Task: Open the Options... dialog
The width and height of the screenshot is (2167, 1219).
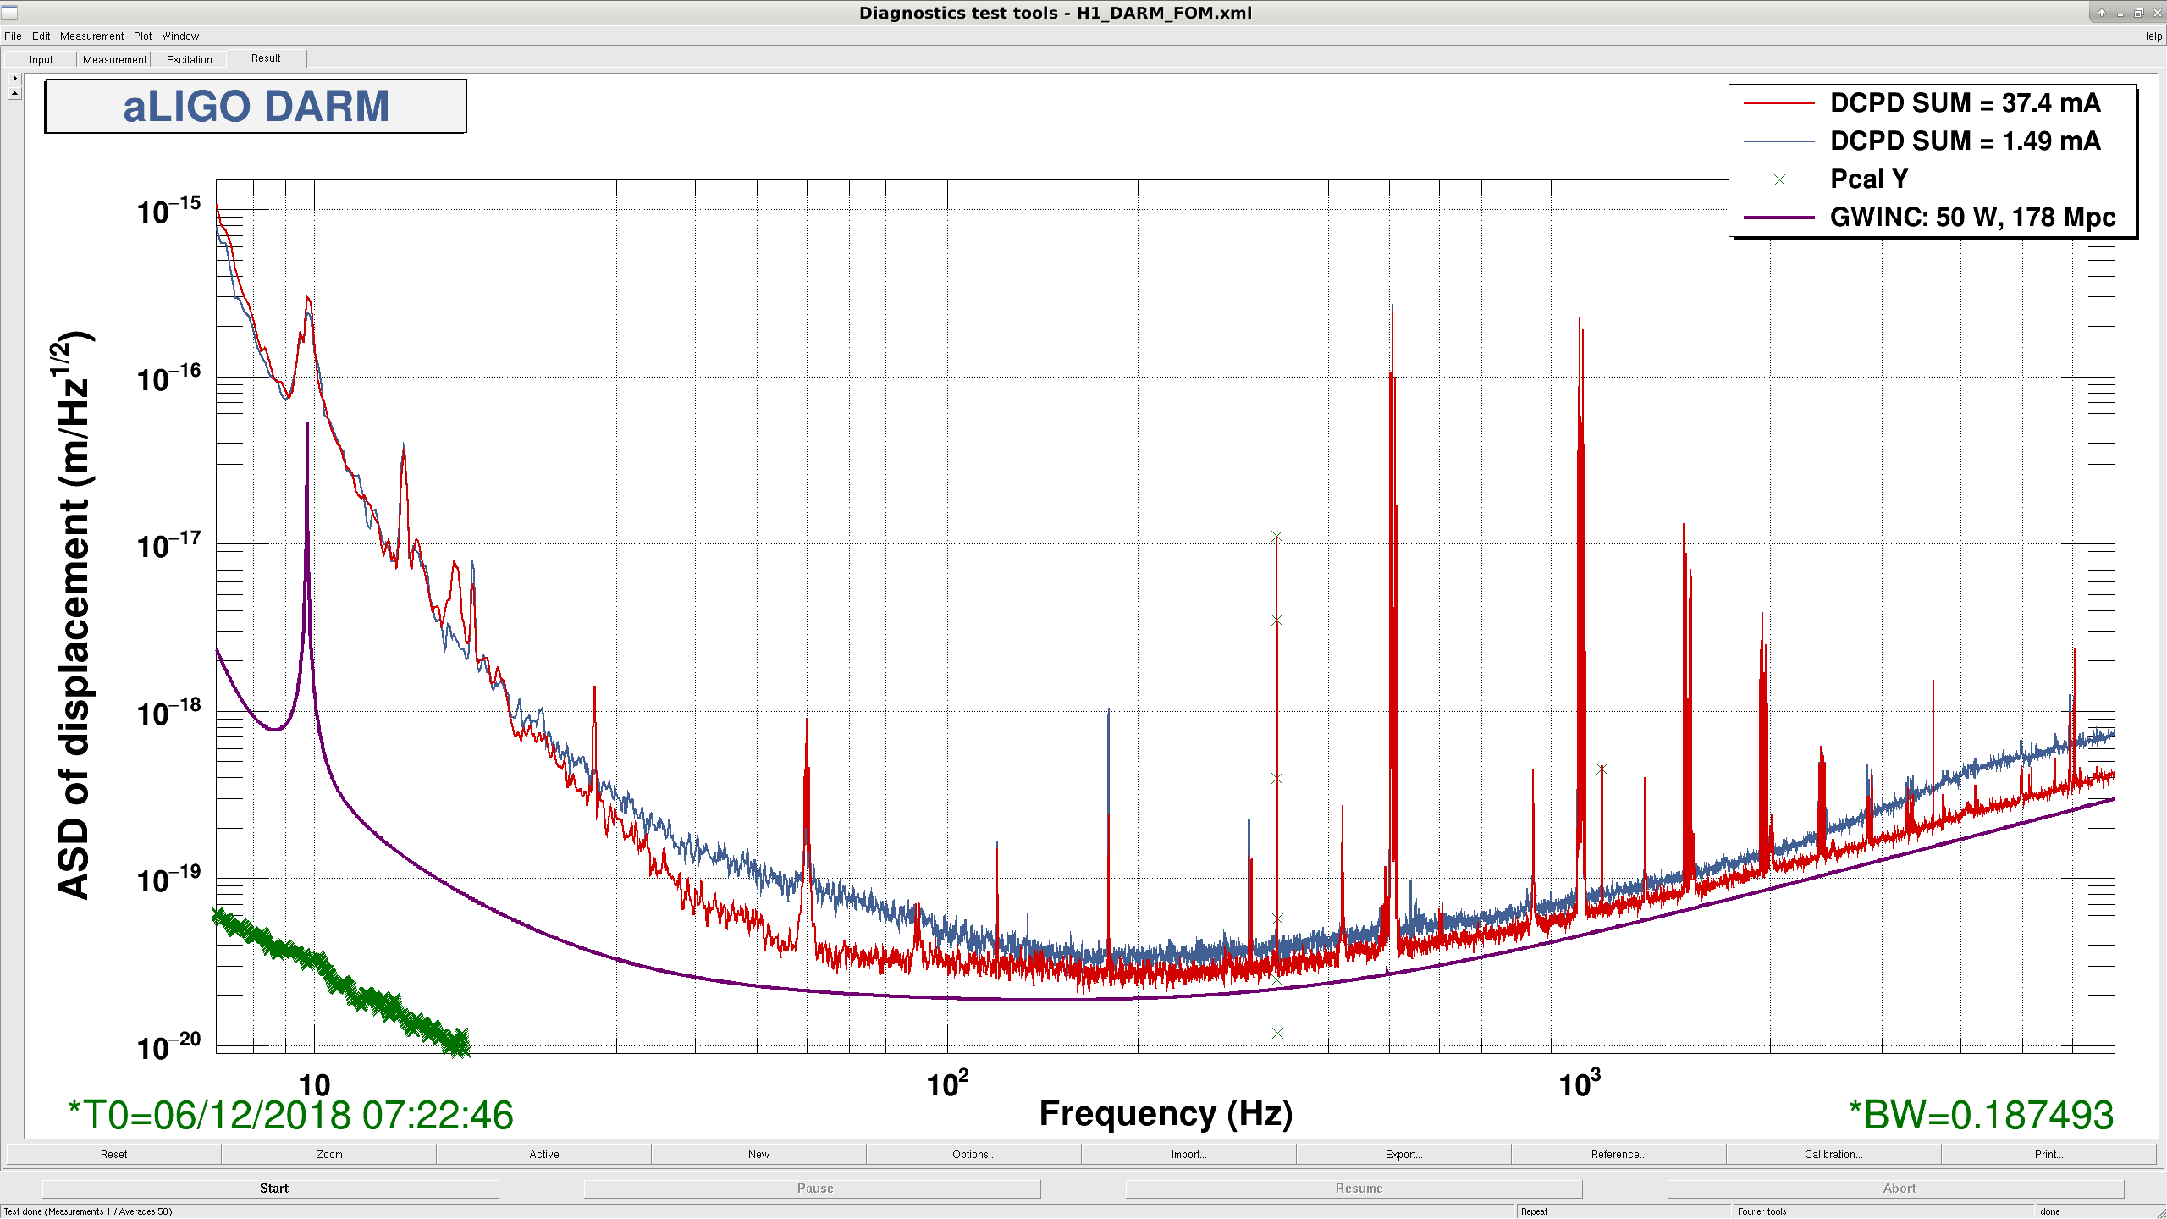Action: 973,1155
